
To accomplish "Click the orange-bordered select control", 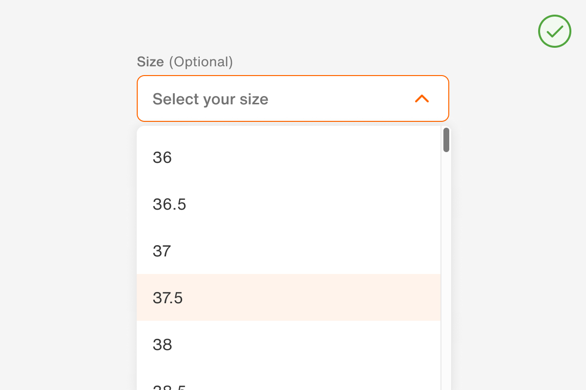I will (293, 98).
